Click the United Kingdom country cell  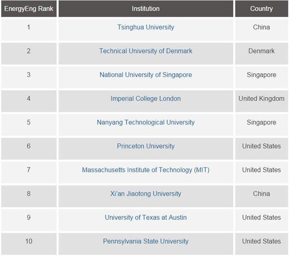(262, 101)
